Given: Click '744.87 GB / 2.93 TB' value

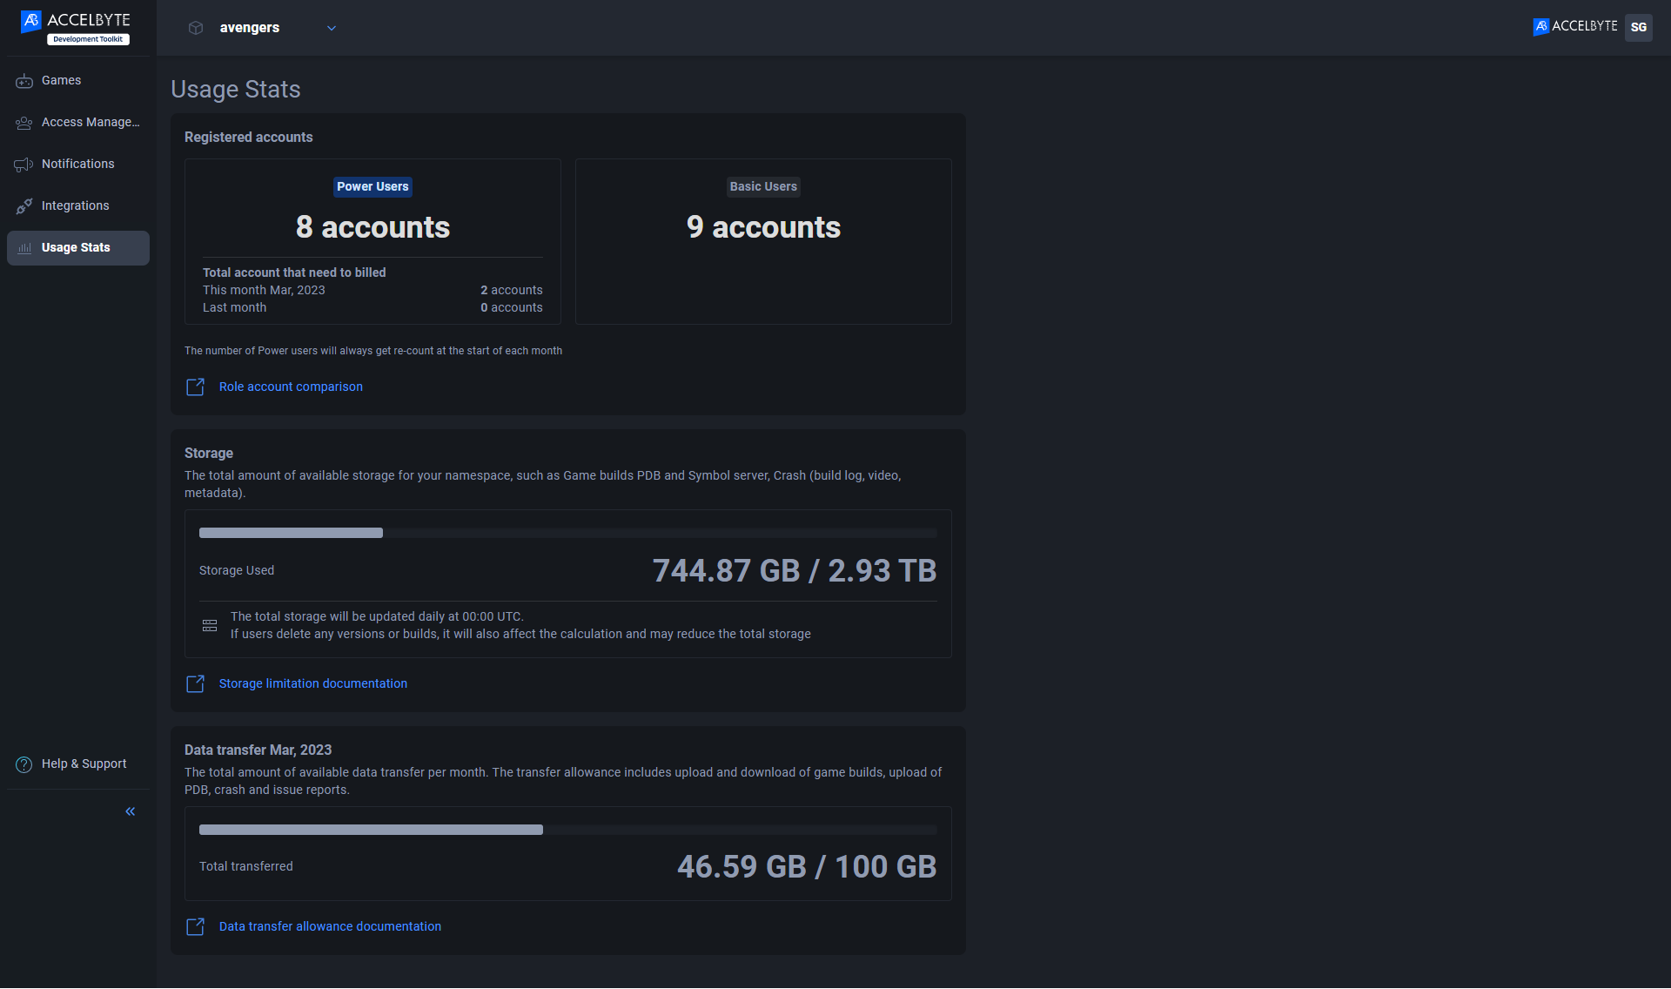Looking at the screenshot, I should point(795,570).
